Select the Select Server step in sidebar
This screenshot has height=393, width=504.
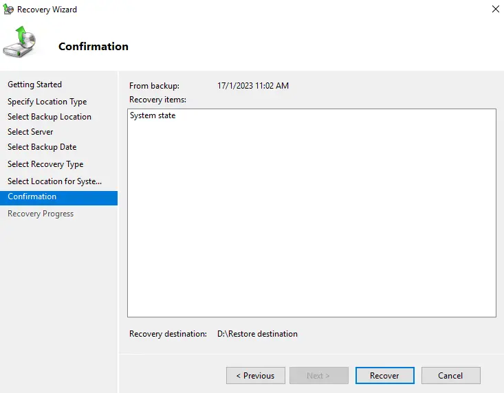(30, 132)
